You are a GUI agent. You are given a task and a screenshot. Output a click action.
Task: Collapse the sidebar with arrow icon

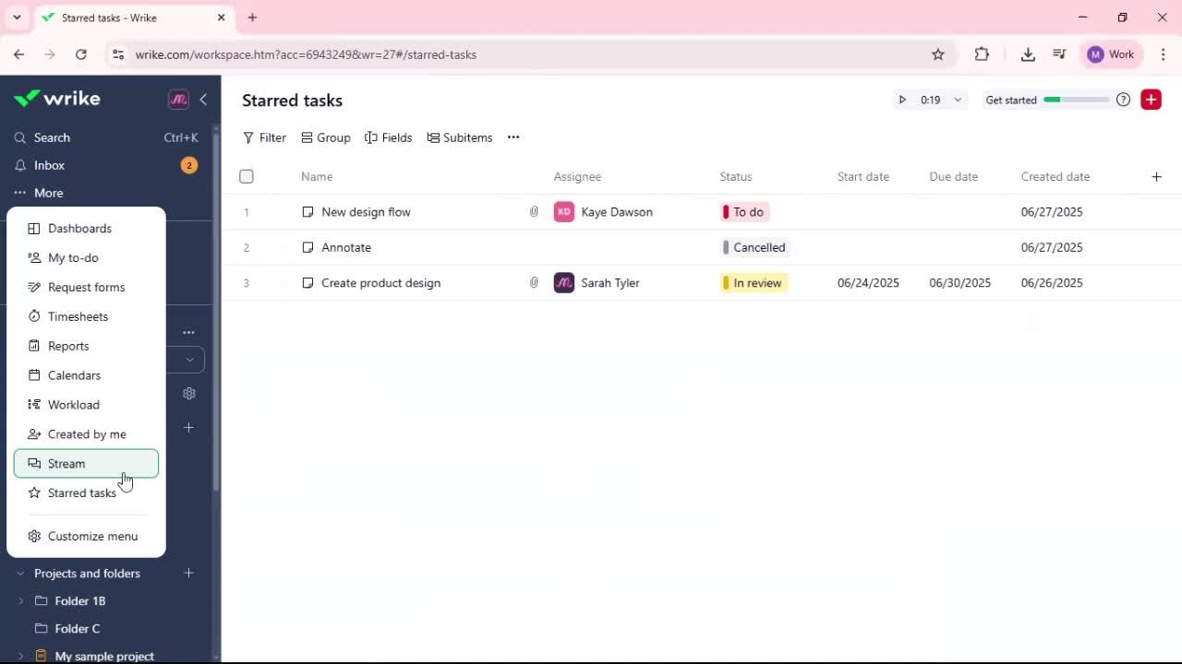click(x=203, y=100)
